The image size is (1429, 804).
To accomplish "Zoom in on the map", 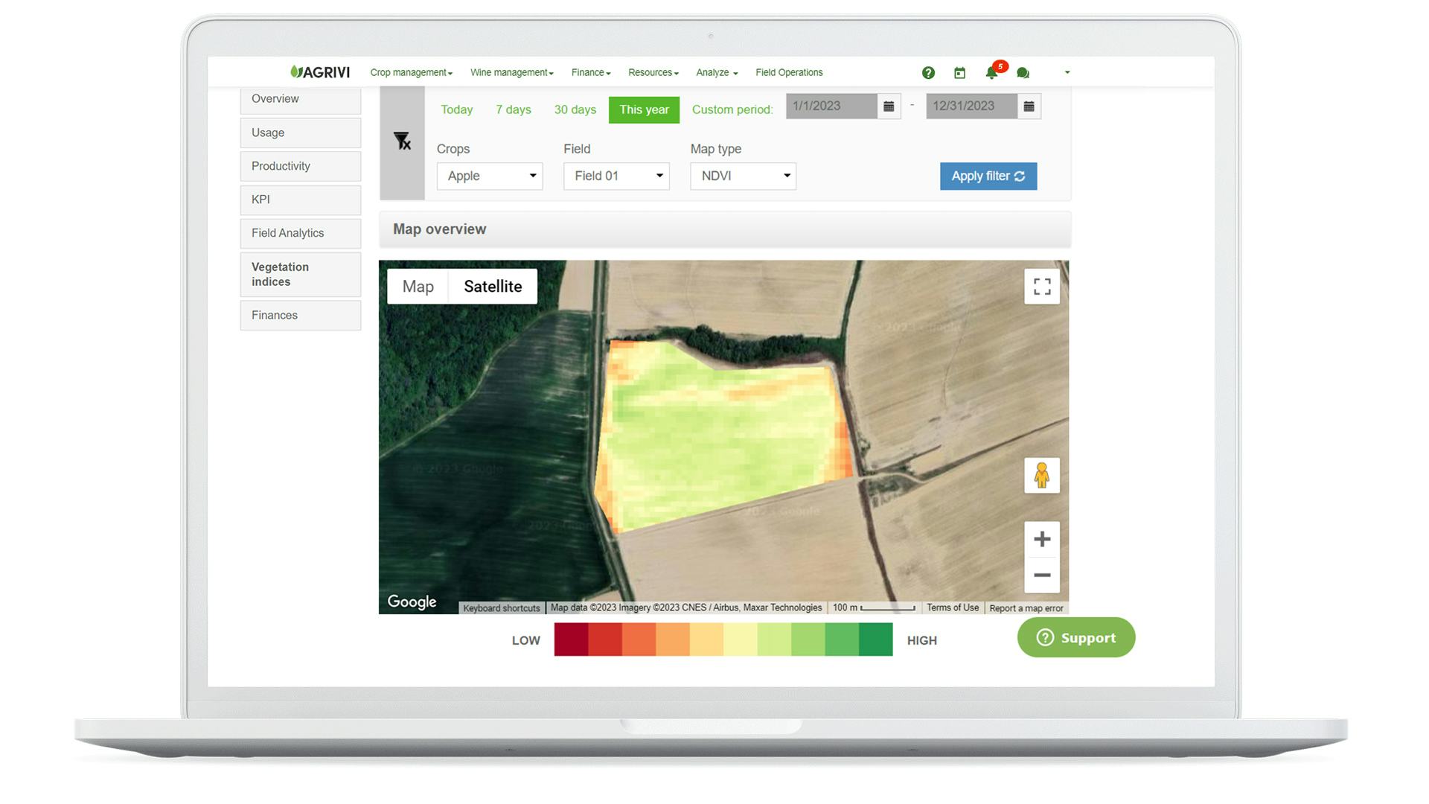I will 1041,539.
